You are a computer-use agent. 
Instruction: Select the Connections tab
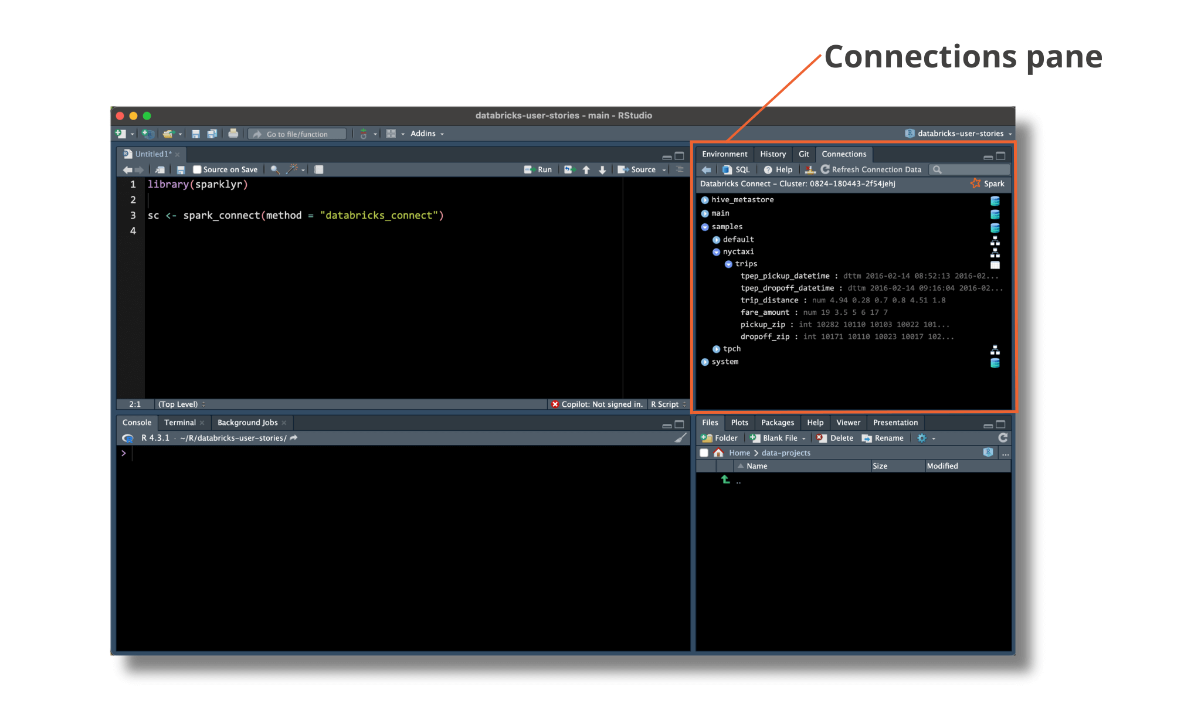tap(845, 154)
